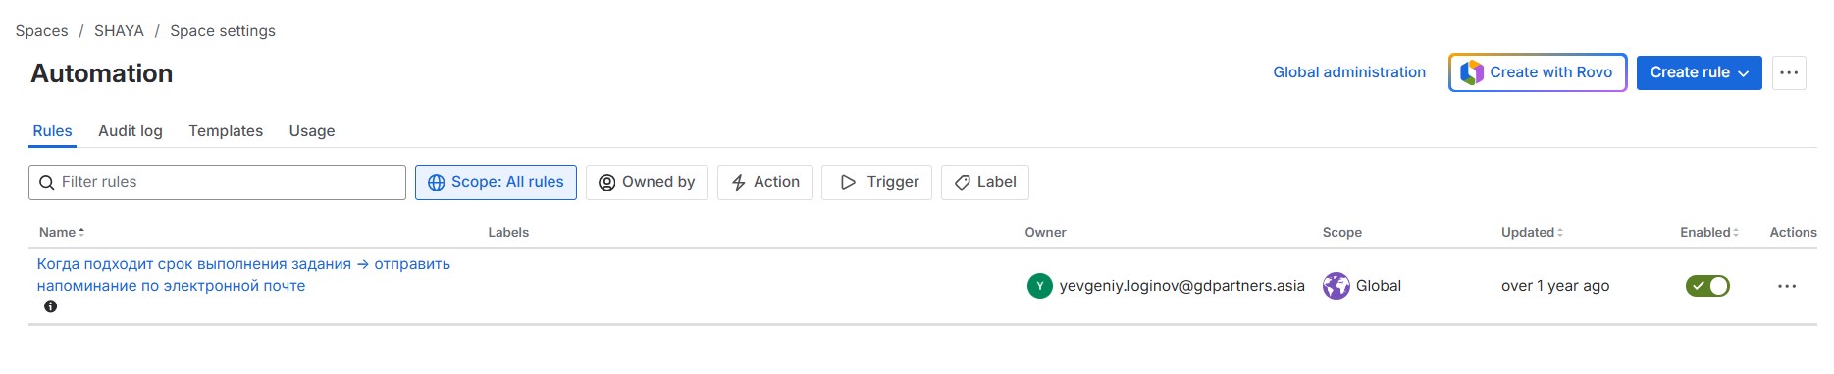The height and width of the screenshot is (374, 1834).
Task: Switch to the Templates tab
Action: [226, 131]
